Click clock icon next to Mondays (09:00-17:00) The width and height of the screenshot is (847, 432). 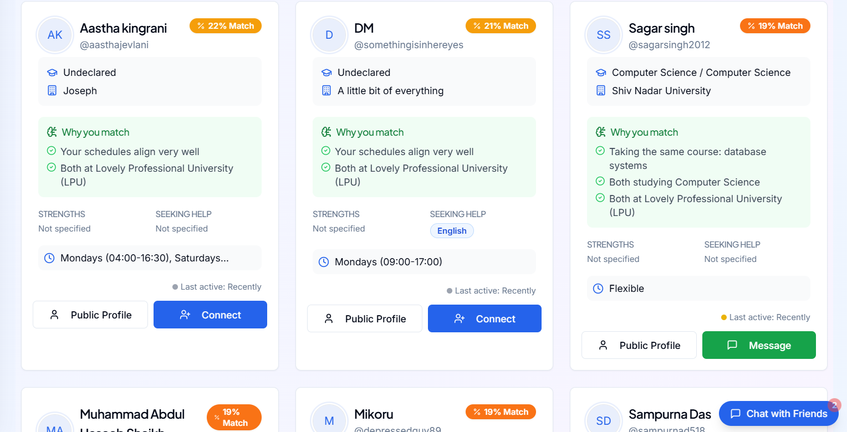pyautogui.click(x=324, y=262)
